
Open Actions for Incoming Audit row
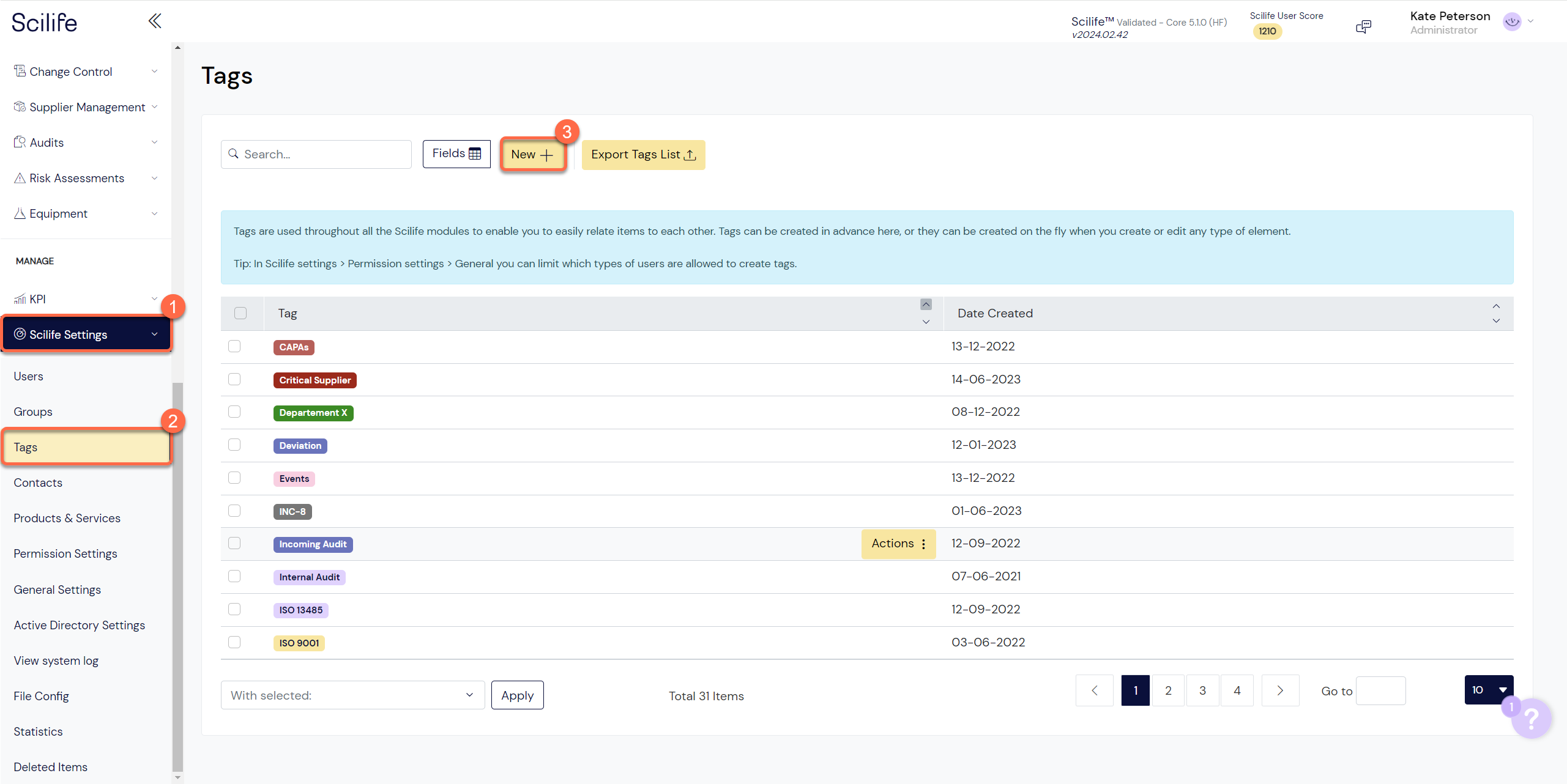point(898,544)
